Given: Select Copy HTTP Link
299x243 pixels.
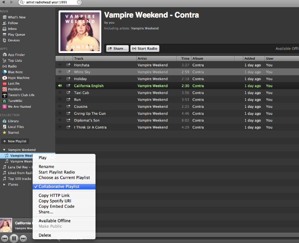Looking at the screenshot, I should click(64, 195).
